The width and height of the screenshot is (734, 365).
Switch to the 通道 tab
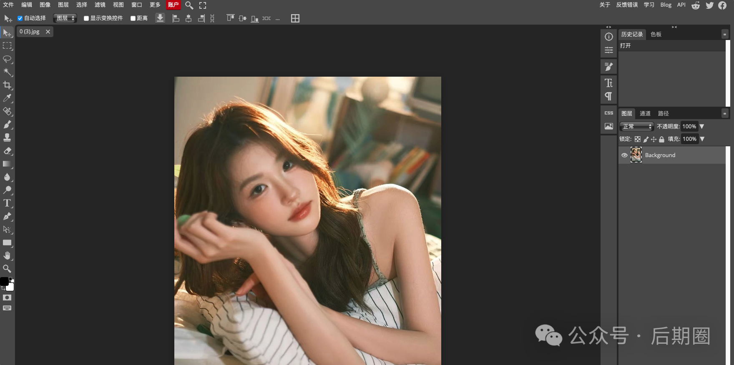(645, 113)
